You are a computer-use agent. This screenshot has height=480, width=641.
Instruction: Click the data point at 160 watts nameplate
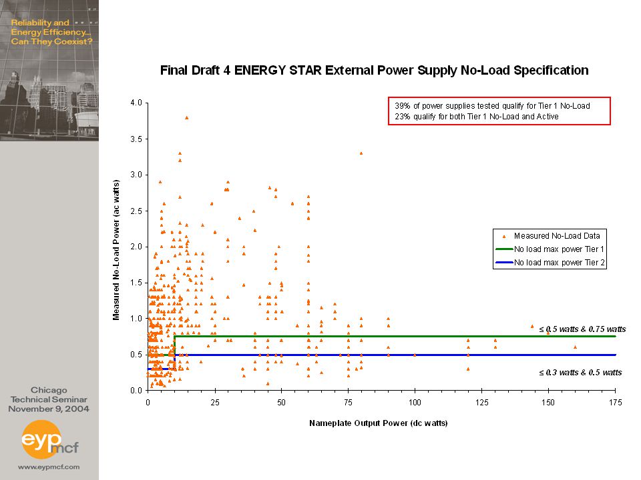(575, 347)
